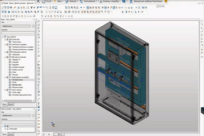Select the Rectangle drawing tool
Screen dimensions: 204x136
click(x=39, y=71)
